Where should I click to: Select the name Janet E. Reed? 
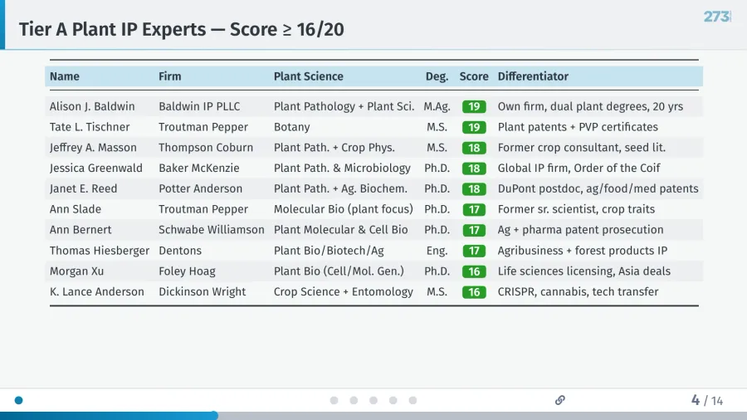(x=83, y=188)
